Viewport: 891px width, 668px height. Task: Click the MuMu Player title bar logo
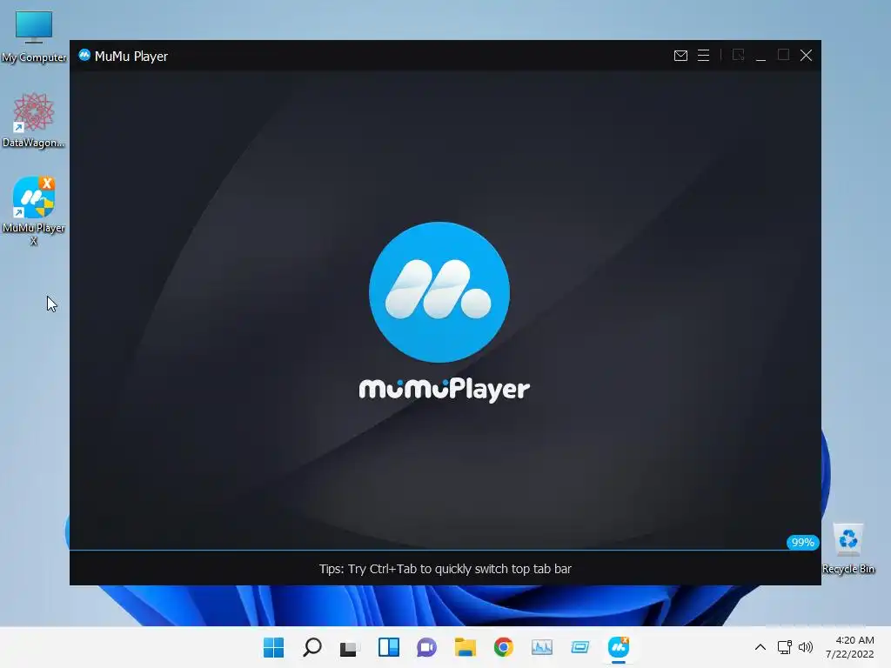pos(84,55)
